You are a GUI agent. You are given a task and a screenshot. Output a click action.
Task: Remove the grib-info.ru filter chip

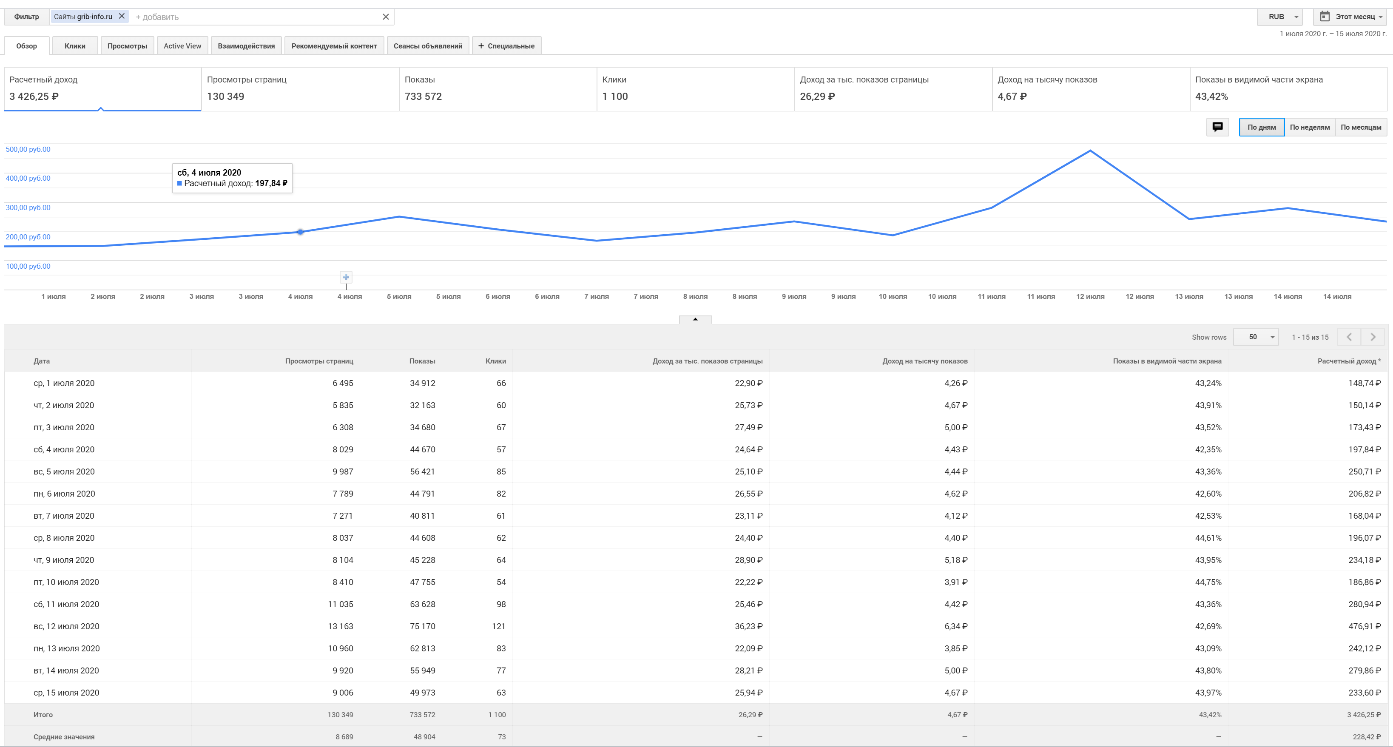coord(122,16)
